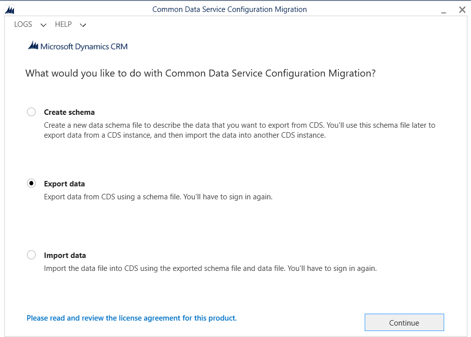Expand the chevron next to HELP
The image size is (471, 337).
pyautogui.click(x=83, y=25)
